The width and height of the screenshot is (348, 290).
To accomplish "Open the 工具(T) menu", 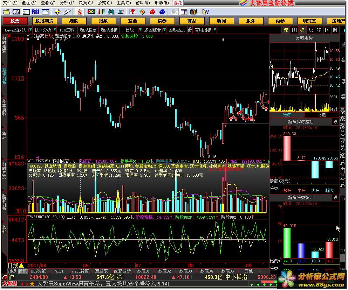I will click(x=124, y=3).
